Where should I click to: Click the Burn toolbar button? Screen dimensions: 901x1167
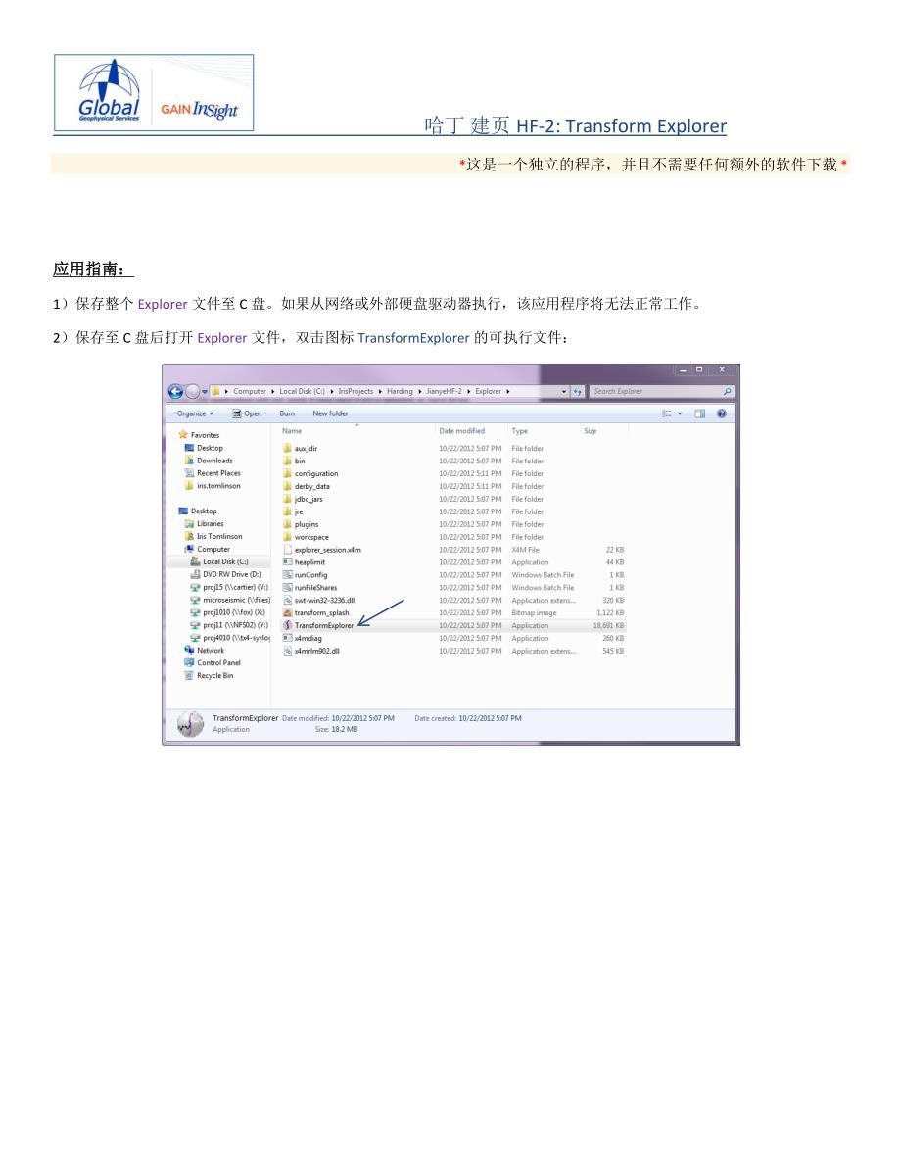[287, 413]
